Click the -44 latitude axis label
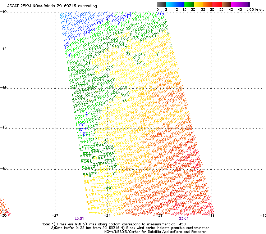Screen dimensions: 266x234 tap(3, 87)
